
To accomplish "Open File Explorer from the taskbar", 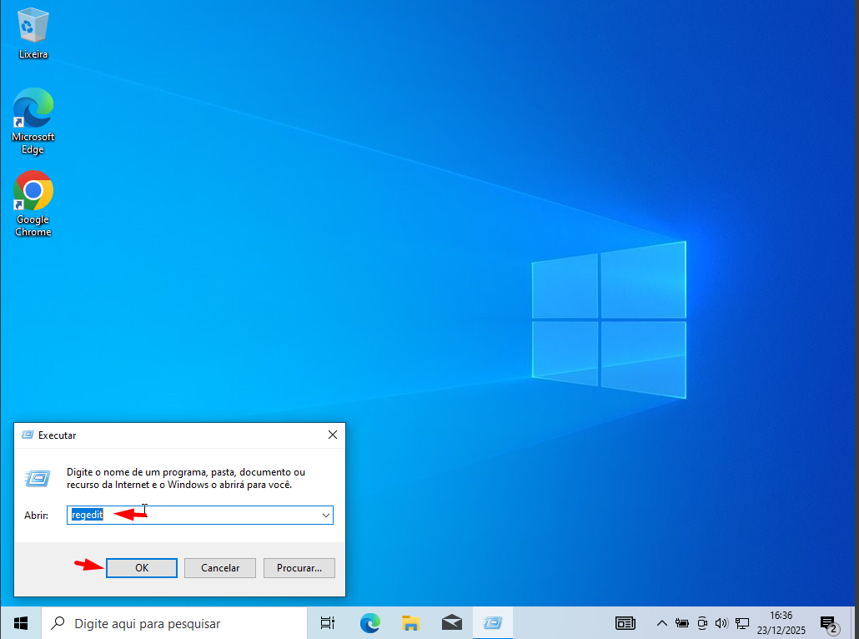I will [x=410, y=623].
